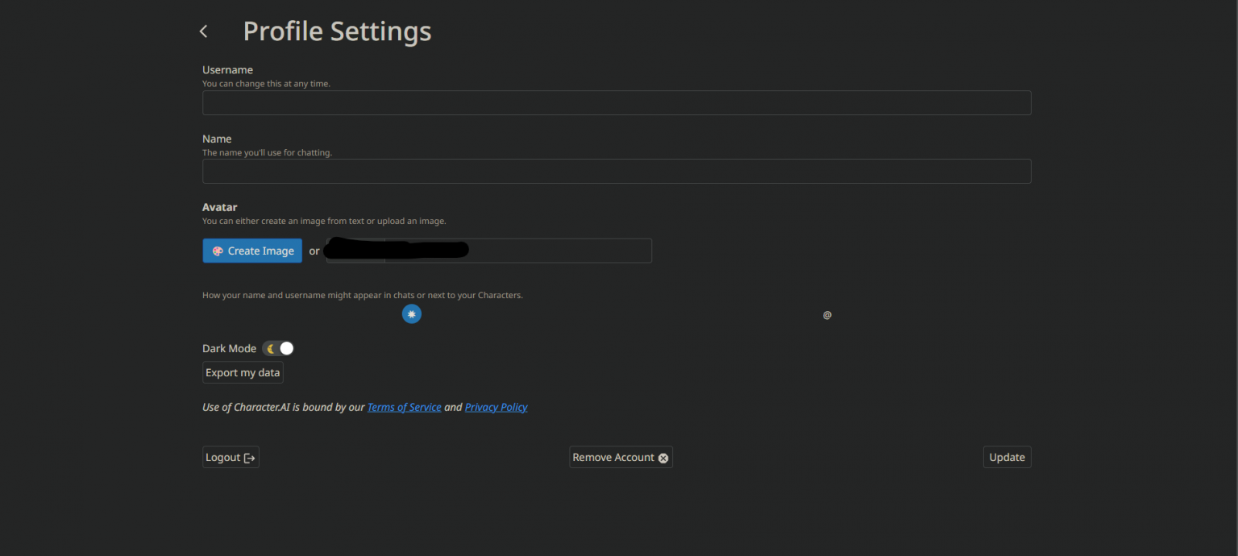1238x556 pixels.
Task: Click the palette icon on Create Image
Action: click(218, 251)
